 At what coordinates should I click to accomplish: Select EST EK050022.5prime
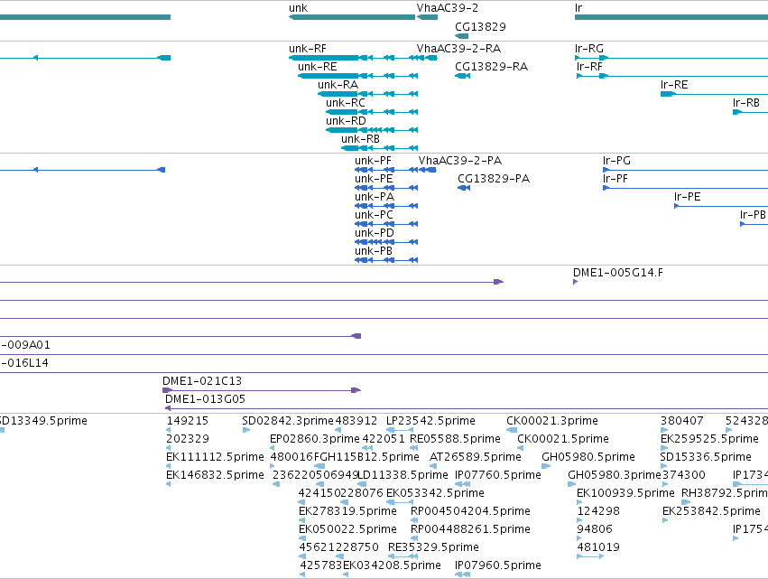click(x=302, y=538)
